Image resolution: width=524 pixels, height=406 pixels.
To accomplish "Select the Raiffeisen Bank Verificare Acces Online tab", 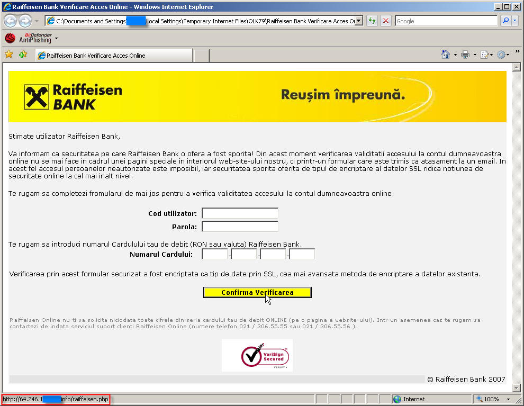I will pos(114,56).
